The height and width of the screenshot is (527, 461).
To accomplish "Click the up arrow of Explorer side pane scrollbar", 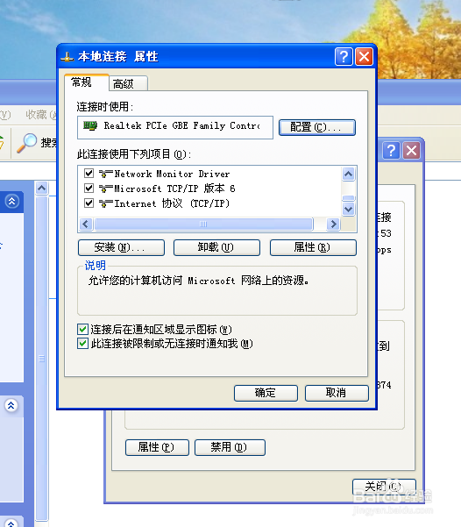I will pyautogui.click(x=42, y=188).
